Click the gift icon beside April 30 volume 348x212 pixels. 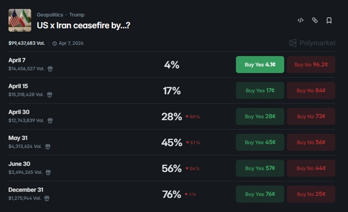point(50,121)
